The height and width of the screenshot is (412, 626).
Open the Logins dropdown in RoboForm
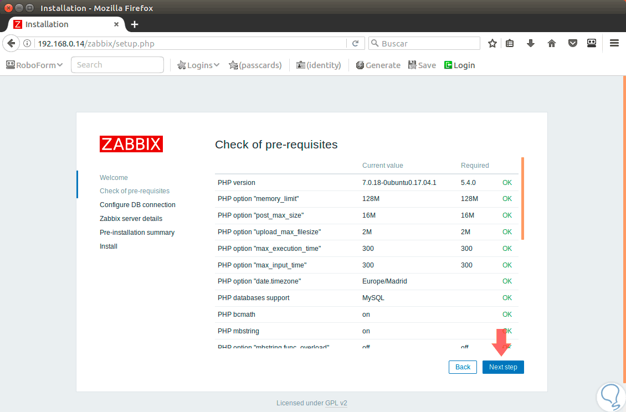pos(198,65)
